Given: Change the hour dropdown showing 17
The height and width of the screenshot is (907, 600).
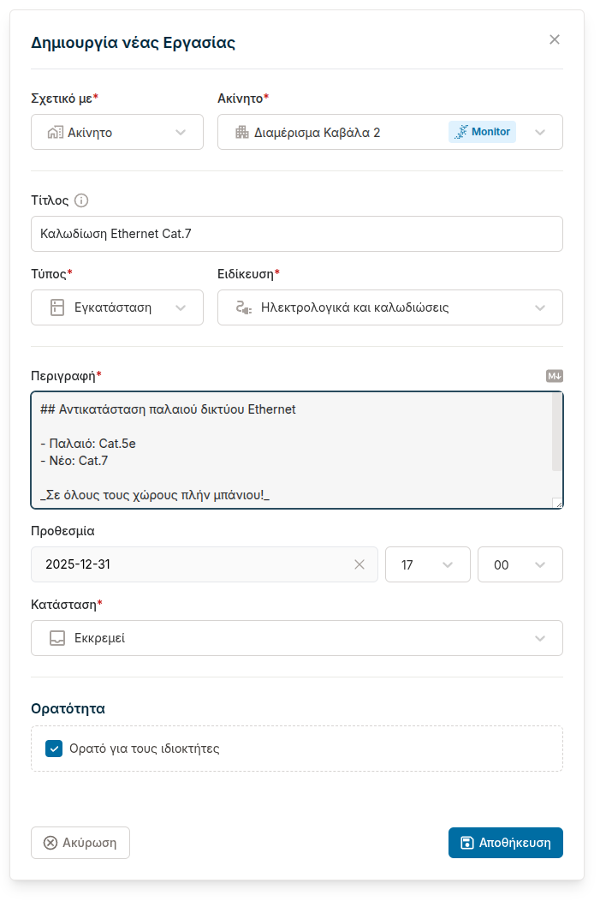Looking at the screenshot, I should 427,564.
